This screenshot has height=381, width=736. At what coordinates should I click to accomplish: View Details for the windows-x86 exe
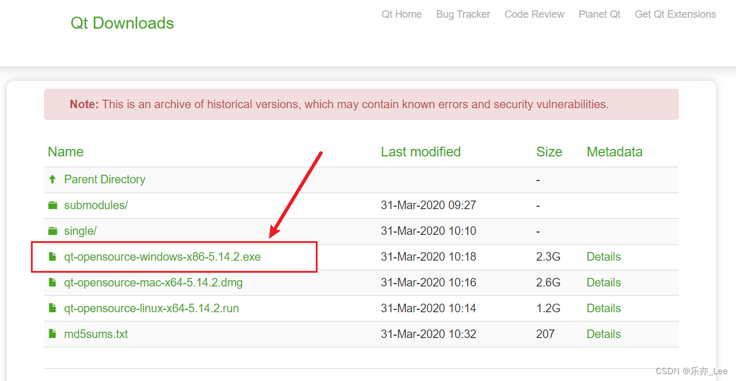604,257
